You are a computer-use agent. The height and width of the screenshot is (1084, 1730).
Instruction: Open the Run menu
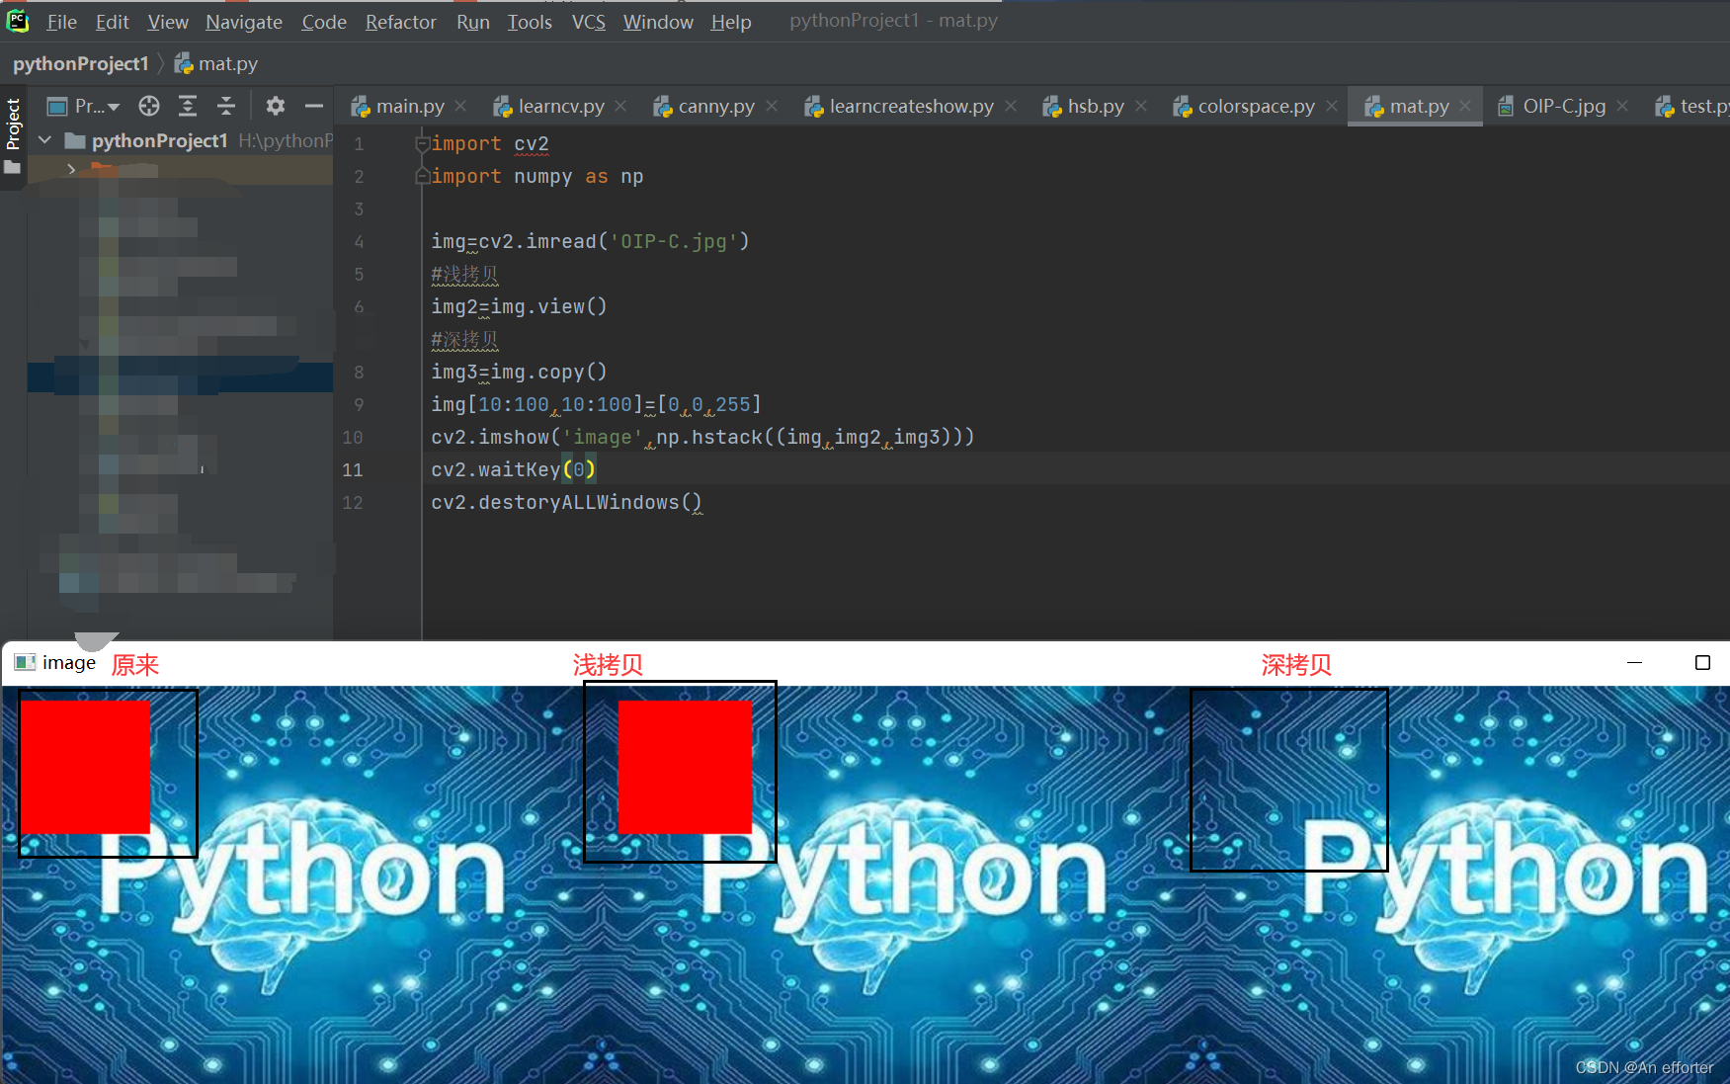pos(473,22)
